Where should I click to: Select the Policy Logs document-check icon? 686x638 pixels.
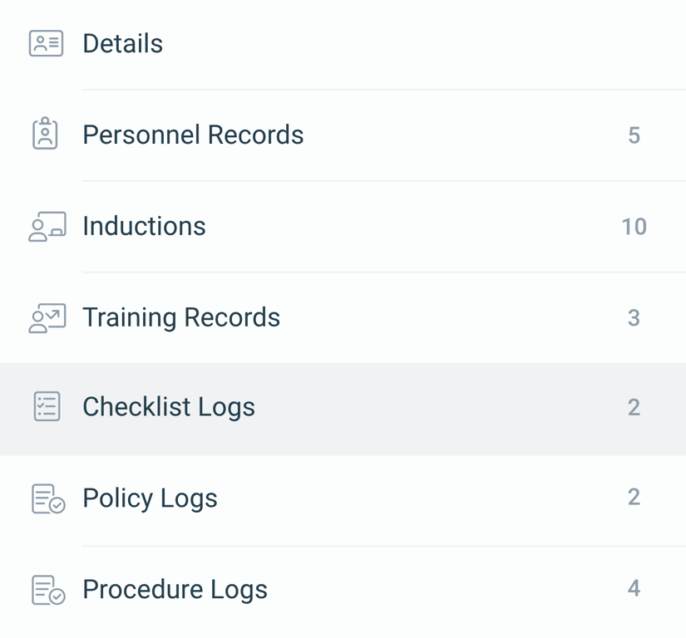pos(47,498)
